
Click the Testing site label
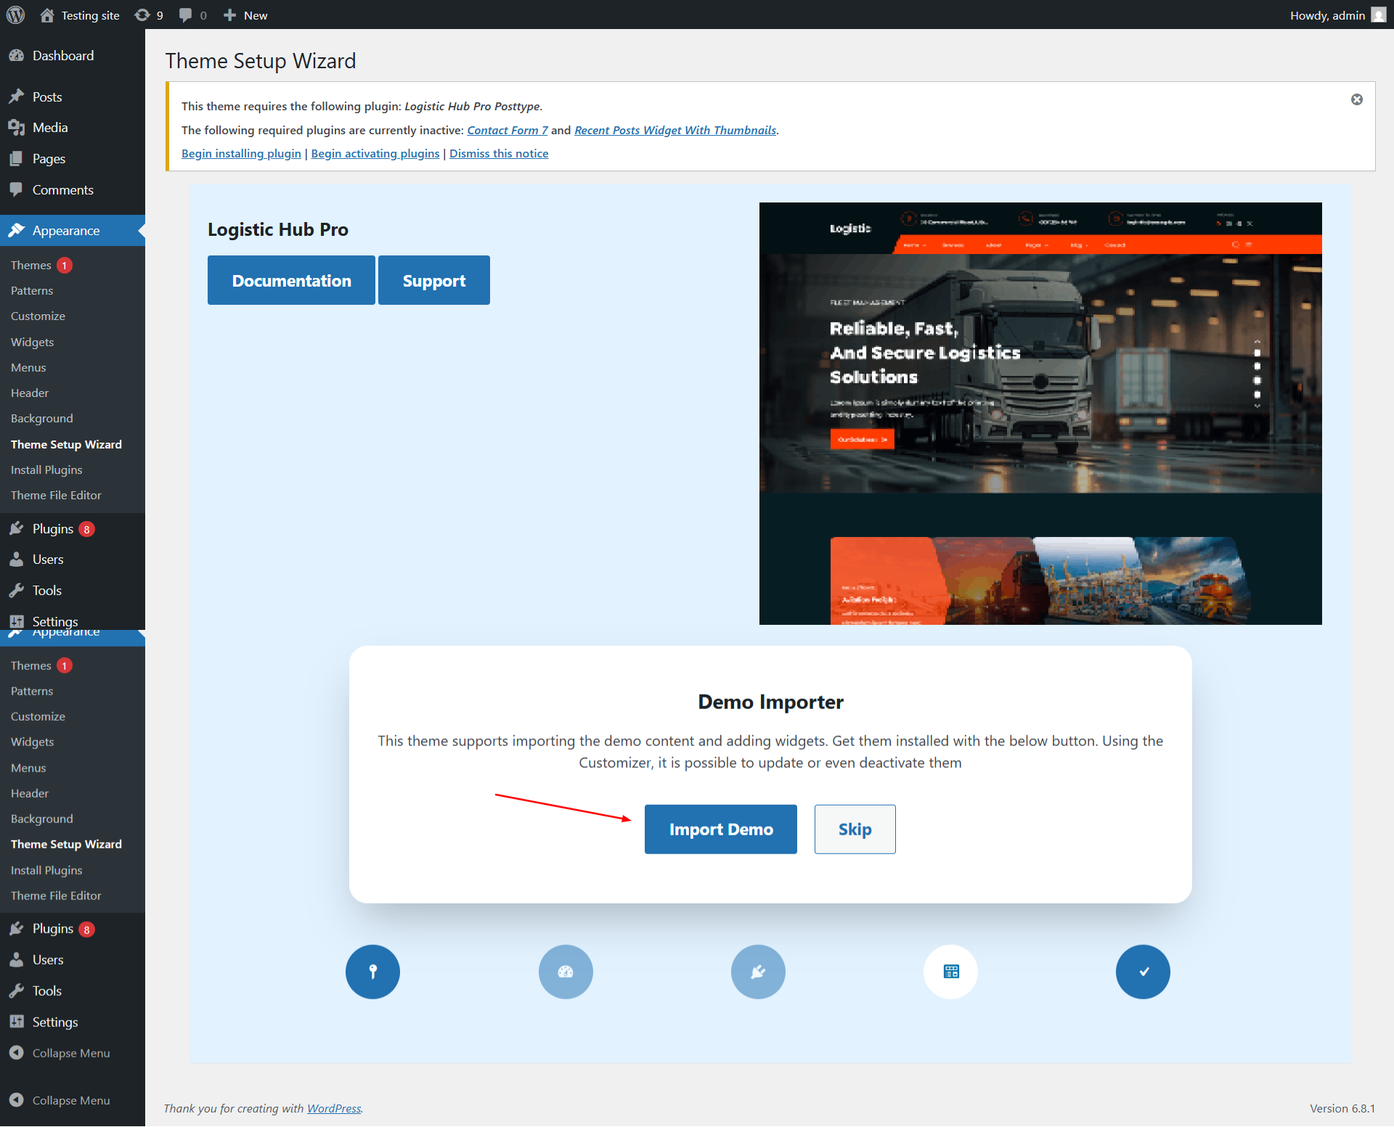point(90,15)
